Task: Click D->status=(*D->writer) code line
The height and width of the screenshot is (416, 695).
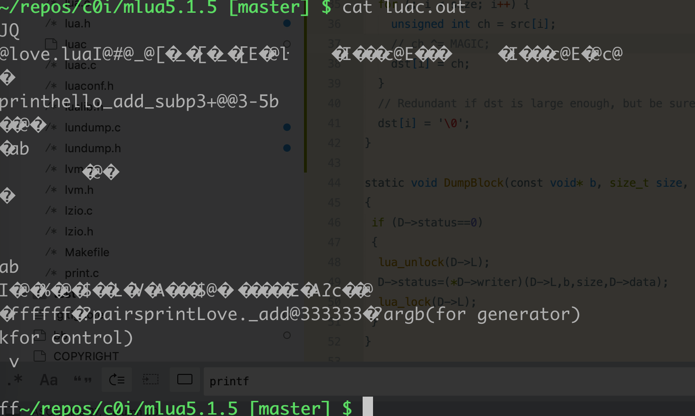Action: point(523,282)
